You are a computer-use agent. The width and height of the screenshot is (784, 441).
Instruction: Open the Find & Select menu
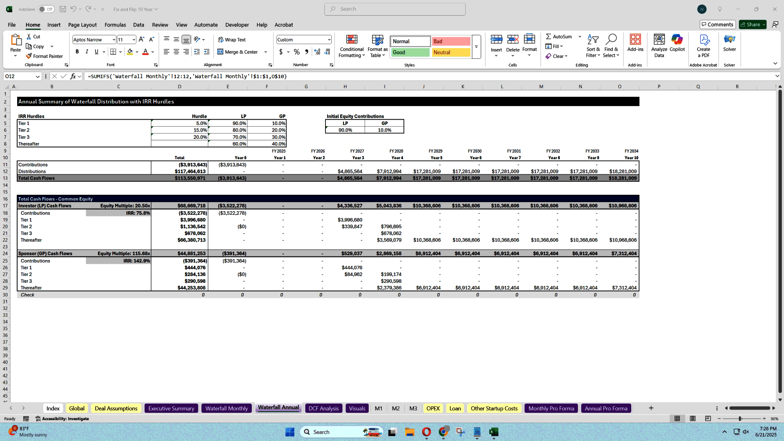[x=611, y=46]
